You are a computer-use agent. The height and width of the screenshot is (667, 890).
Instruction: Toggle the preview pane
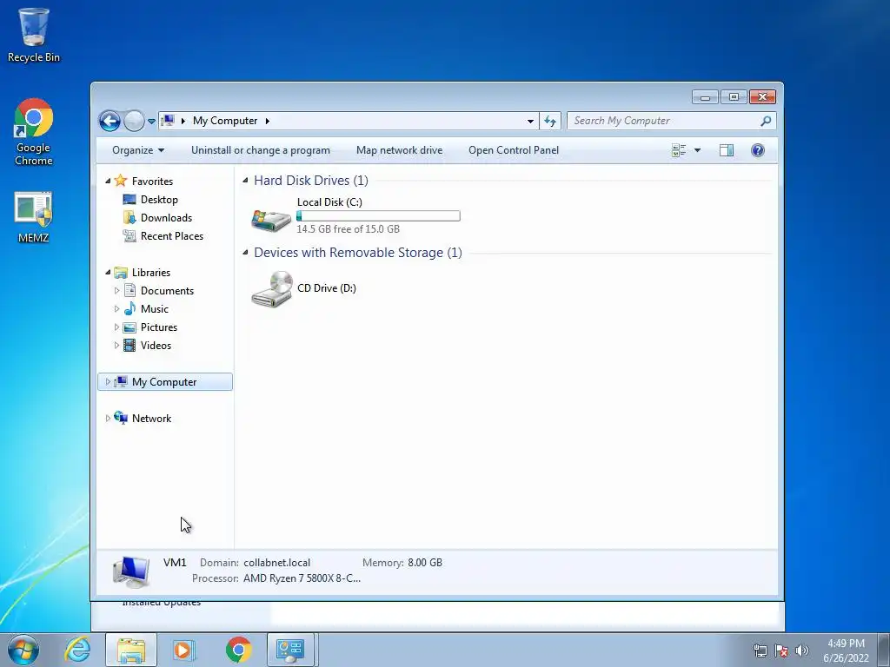(x=727, y=150)
